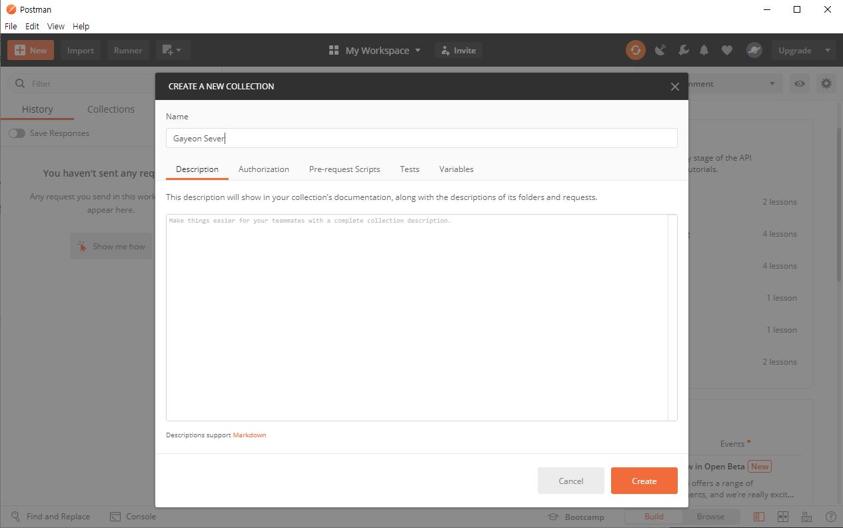The height and width of the screenshot is (528, 843).
Task: Click the heart icon in header
Action: tap(727, 50)
